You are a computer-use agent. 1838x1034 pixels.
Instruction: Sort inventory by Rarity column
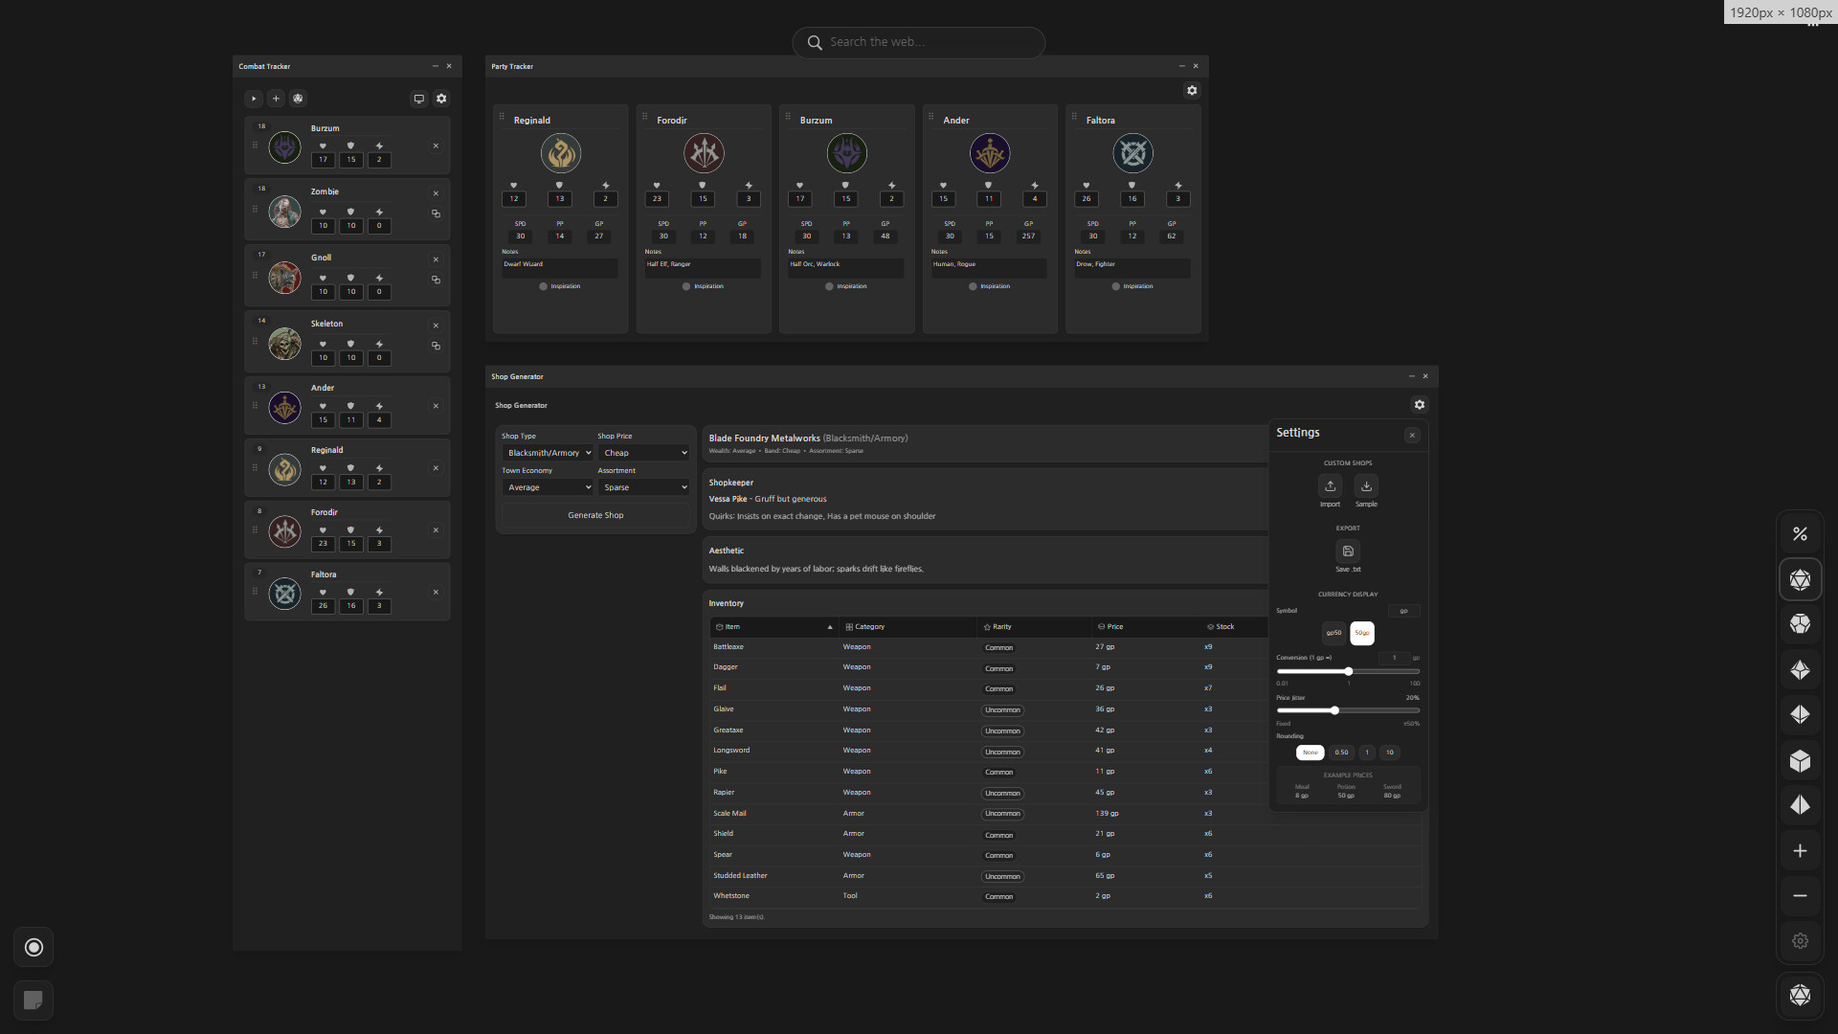click(1001, 627)
